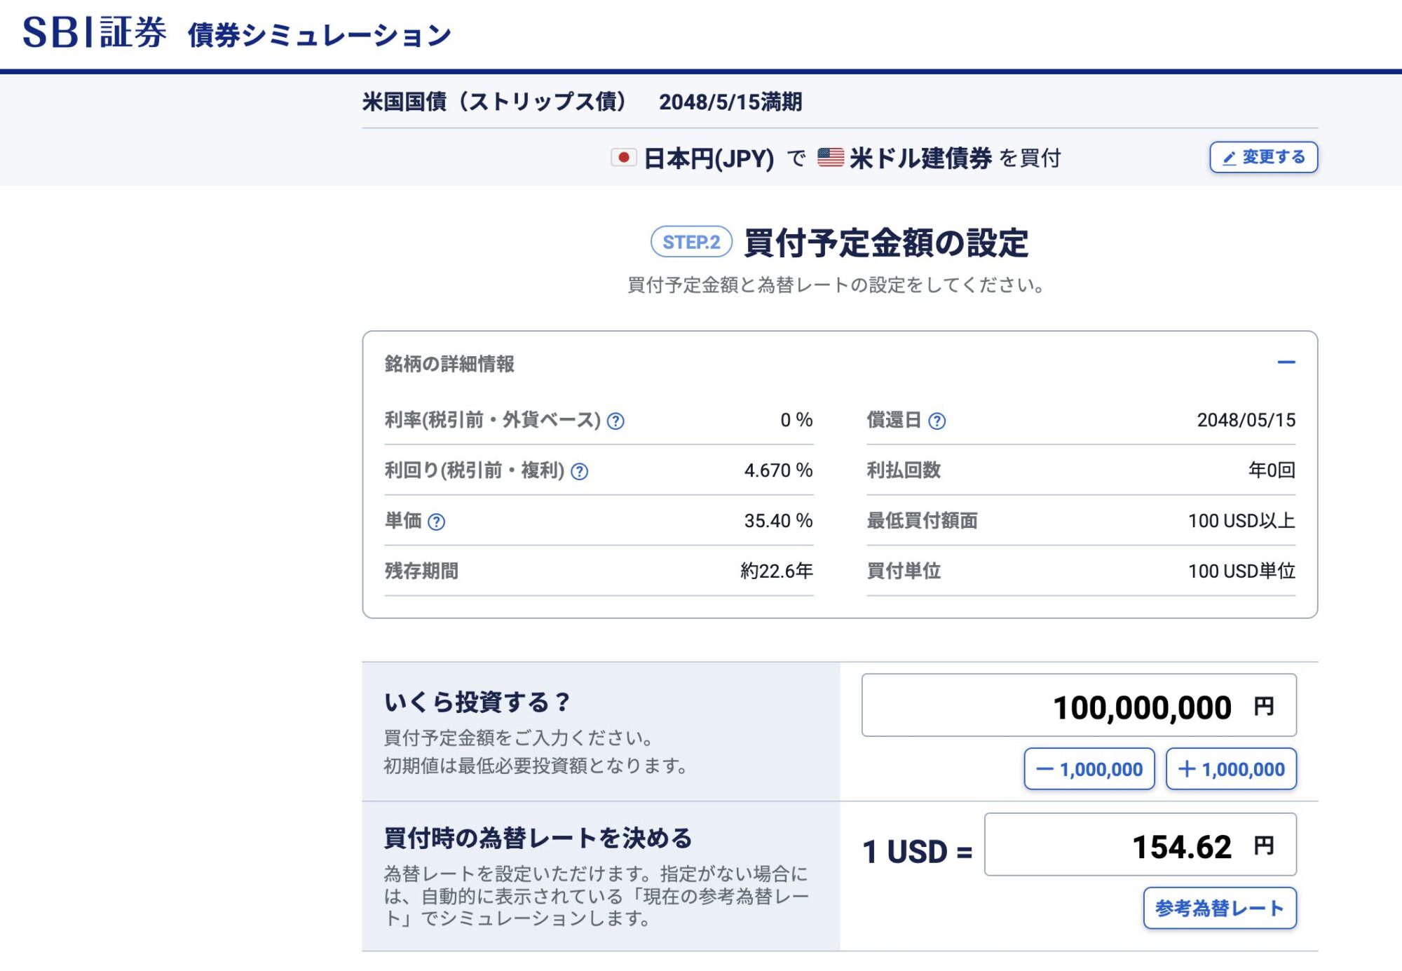The width and height of the screenshot is (1402, 971).
Task: Click help icon next to 利回り(税引前・複利)
Action: (579, 471)
